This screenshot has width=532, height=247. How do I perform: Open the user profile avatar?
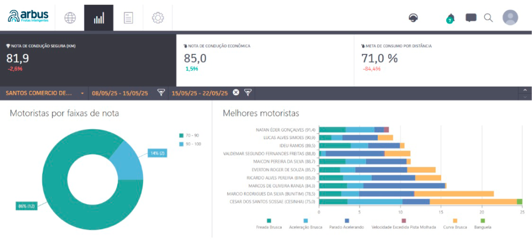point(510,18)
